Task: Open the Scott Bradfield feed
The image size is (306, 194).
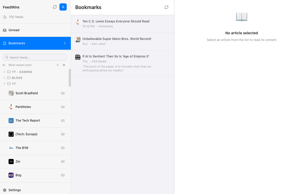Action: click(x=34, y=93)
